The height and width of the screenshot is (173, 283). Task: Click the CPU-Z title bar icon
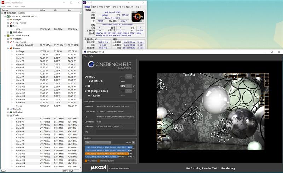coord(85,2)
